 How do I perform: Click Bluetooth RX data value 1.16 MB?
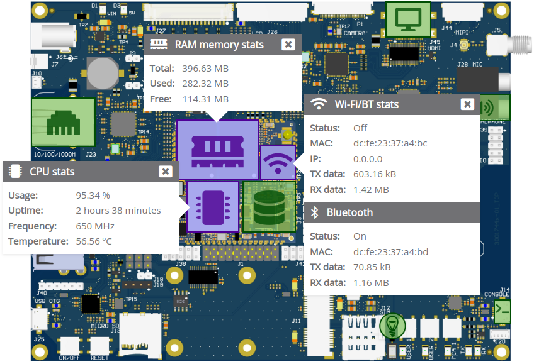click(371, 283)
